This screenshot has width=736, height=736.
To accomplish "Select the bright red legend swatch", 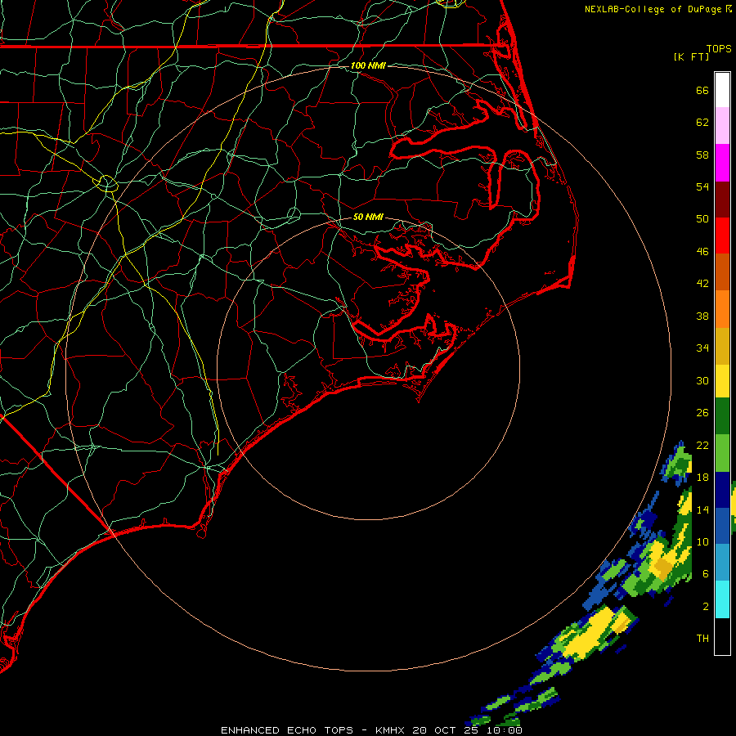I will point(722,236).
